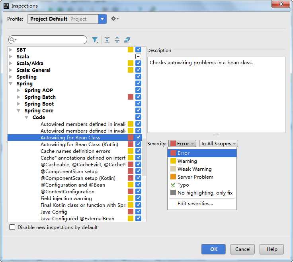This screenshot has width=293, height=262.
Task: Uncheck the Java Config checkbox
Action: click(138, 212)
